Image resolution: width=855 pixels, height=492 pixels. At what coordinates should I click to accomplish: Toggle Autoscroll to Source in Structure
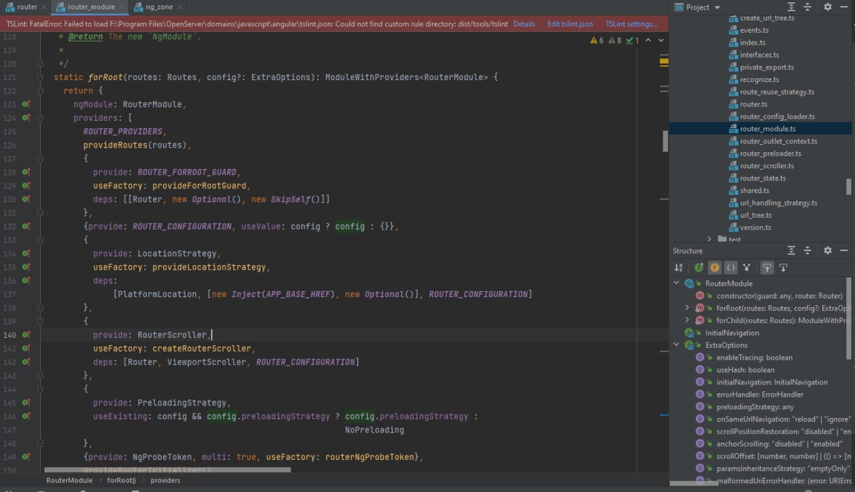[x=767, y=268]
